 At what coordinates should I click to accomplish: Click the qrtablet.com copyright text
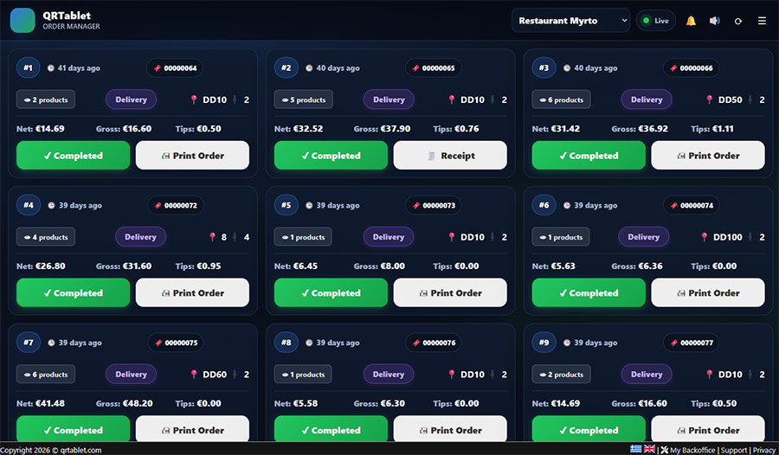[x=51, y=450]
